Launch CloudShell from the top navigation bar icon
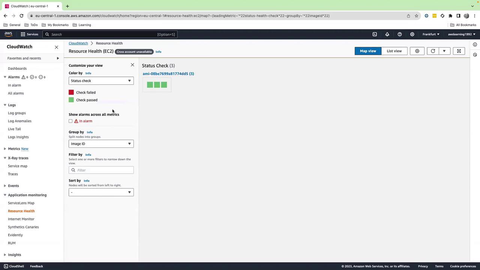Image resolution: width=480 pixels, height=270 pixels. (375, 34)
